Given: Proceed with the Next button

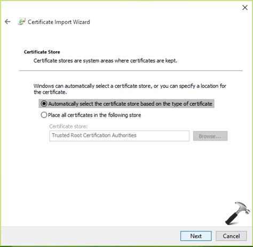Looking at the screenshot, I should coord(196,236).
